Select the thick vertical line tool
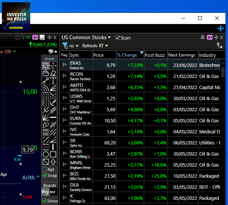 (x=53, y=147)
